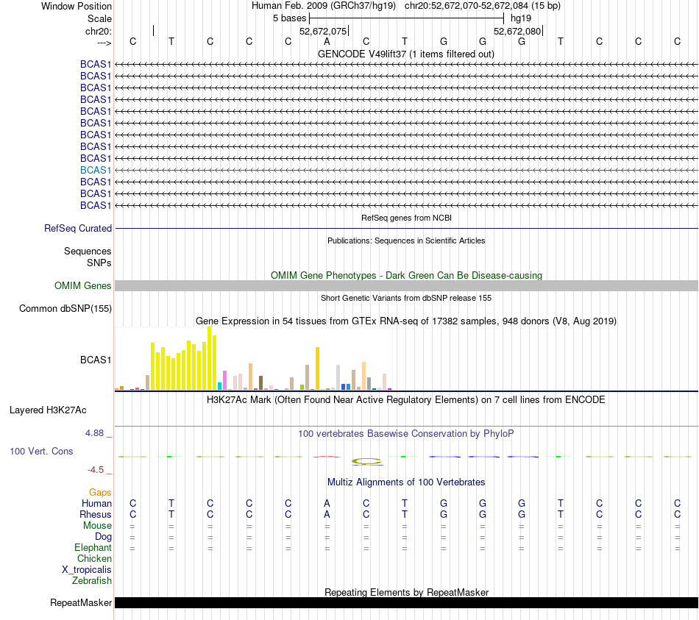Click the magenta bar after the yellow bars
The image size is (699, 620).
tap(224, 380)
